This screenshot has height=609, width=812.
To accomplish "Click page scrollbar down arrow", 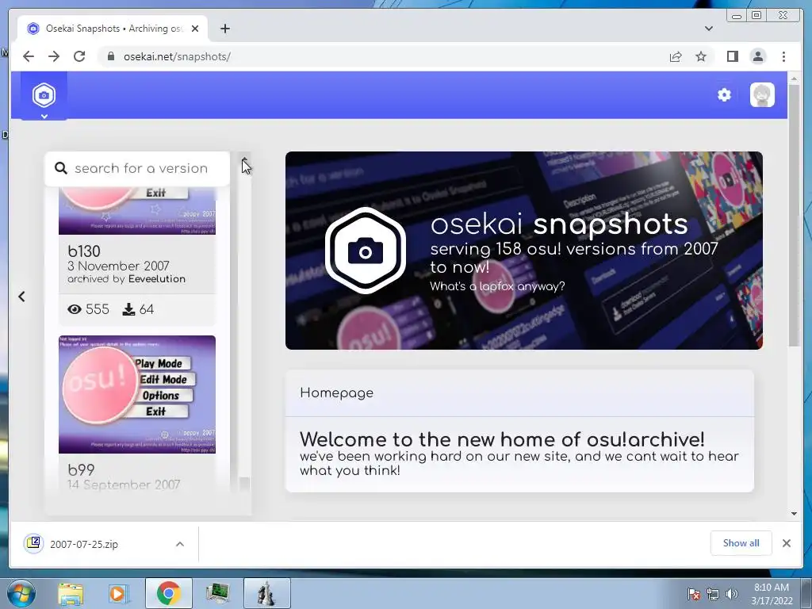I will pos(794,514).
